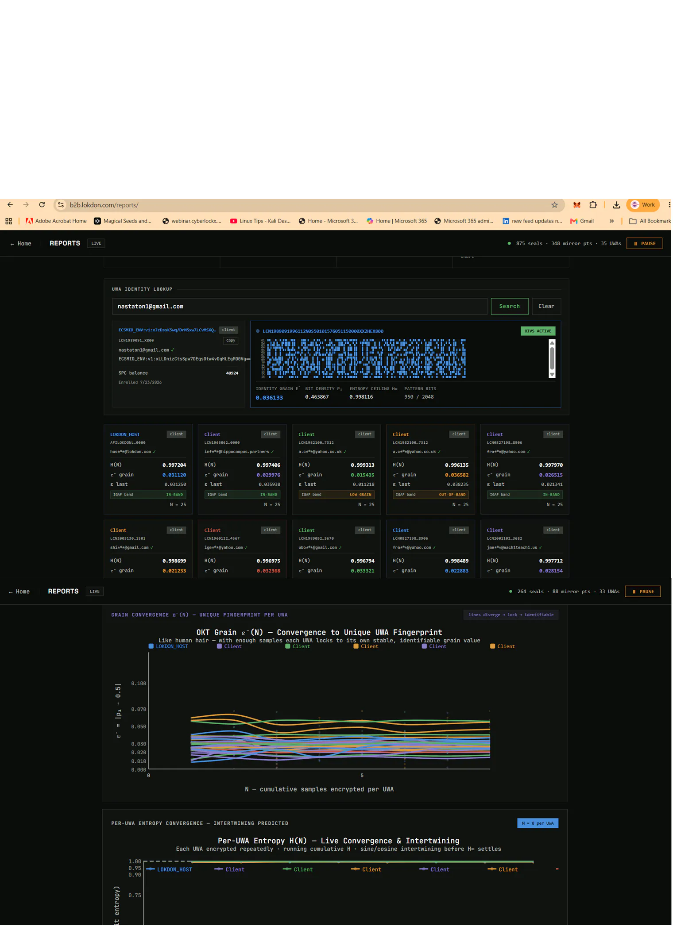Open the Home | Microsoft 365 bookmark
This screenshot has height=926, width=673.
coord(397,221)
